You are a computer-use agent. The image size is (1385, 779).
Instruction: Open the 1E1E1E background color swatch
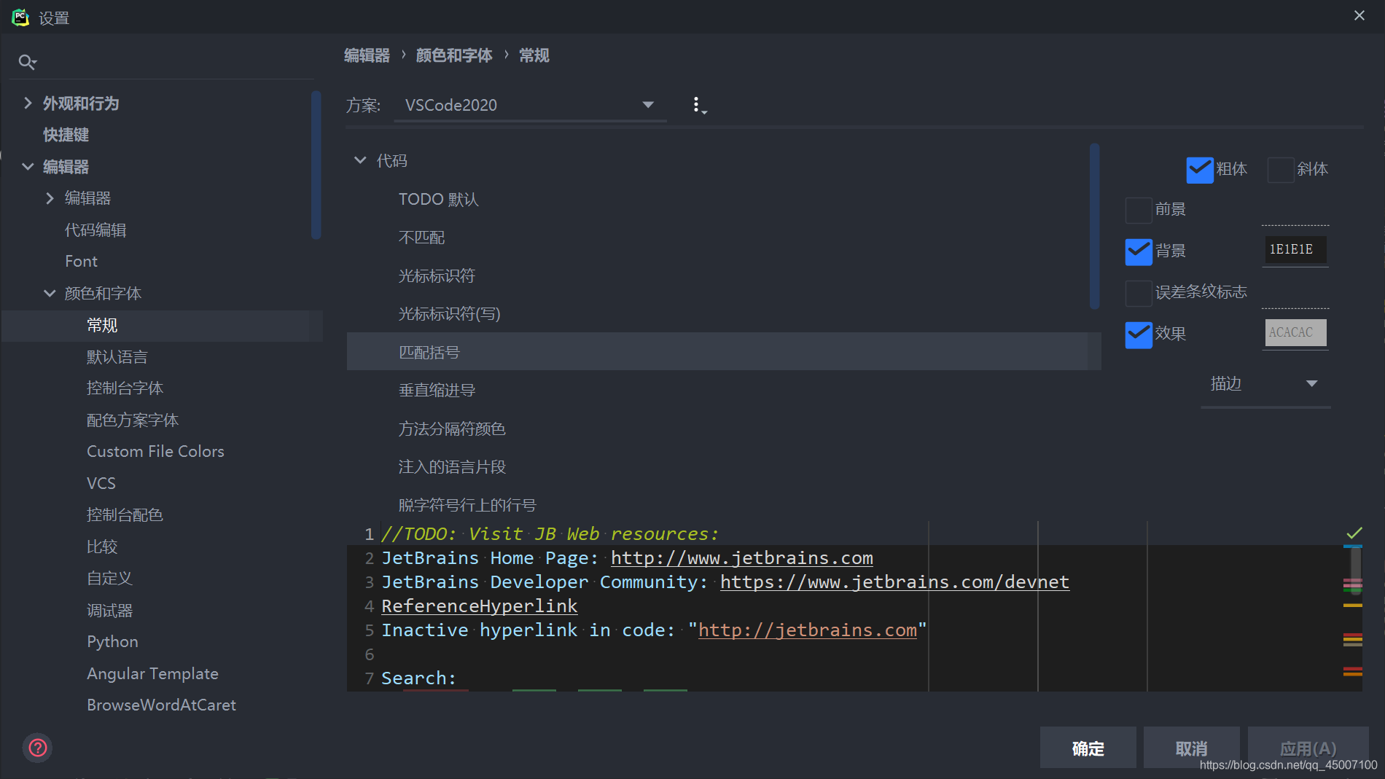click(1295, 250)
